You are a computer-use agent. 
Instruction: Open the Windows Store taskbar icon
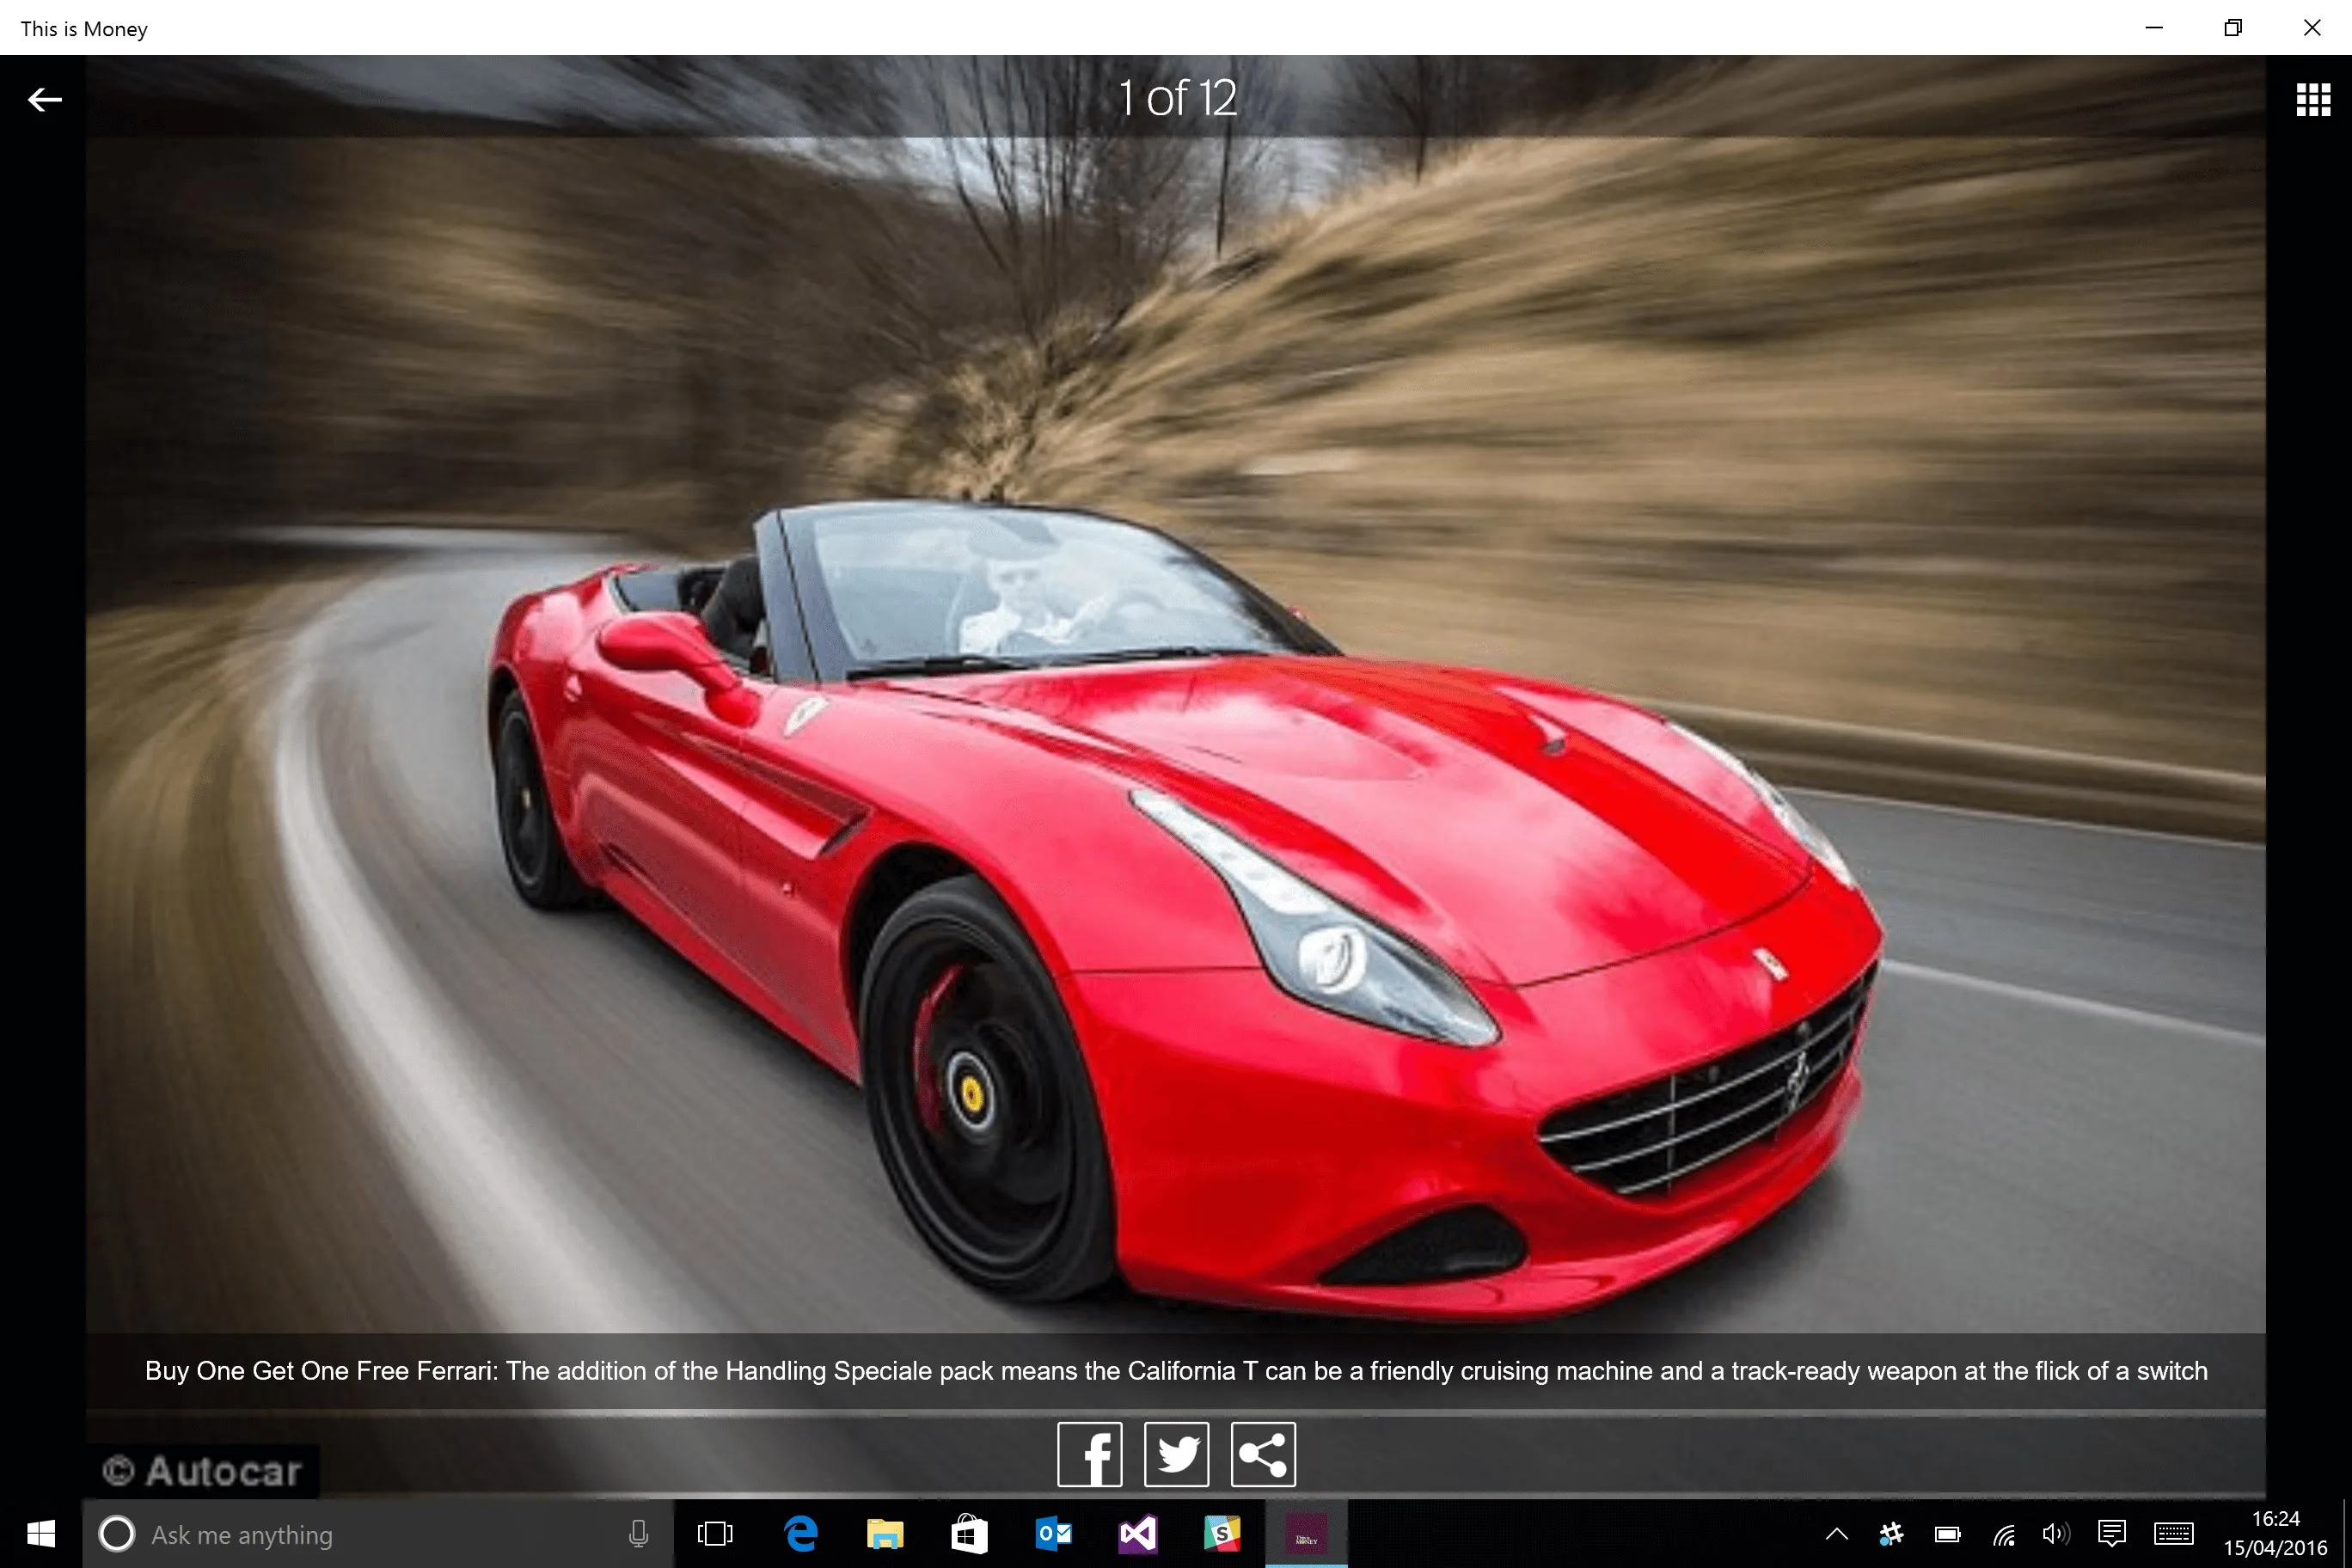pyautogui.click(x=969, y=1534)
